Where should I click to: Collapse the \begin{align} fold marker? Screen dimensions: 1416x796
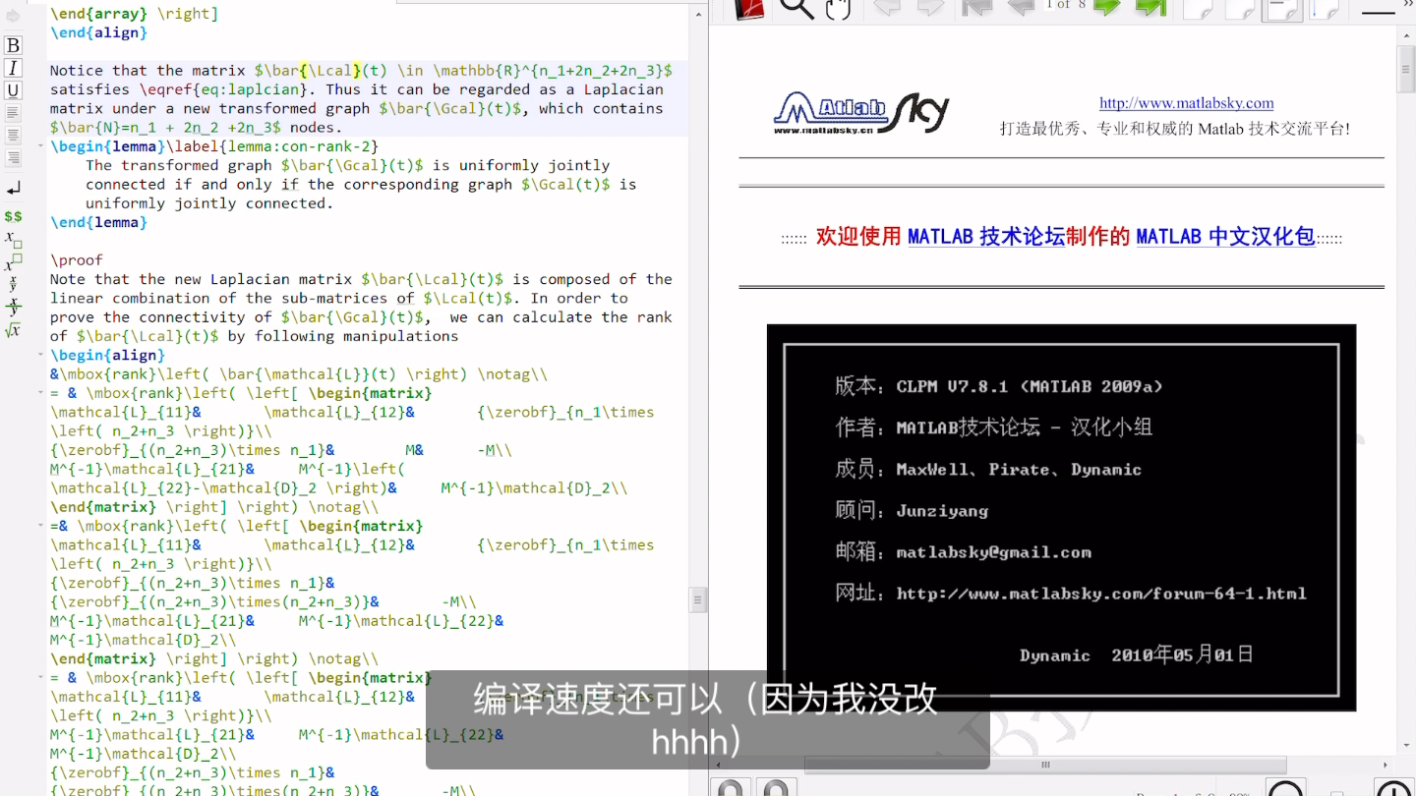point(42,356)
